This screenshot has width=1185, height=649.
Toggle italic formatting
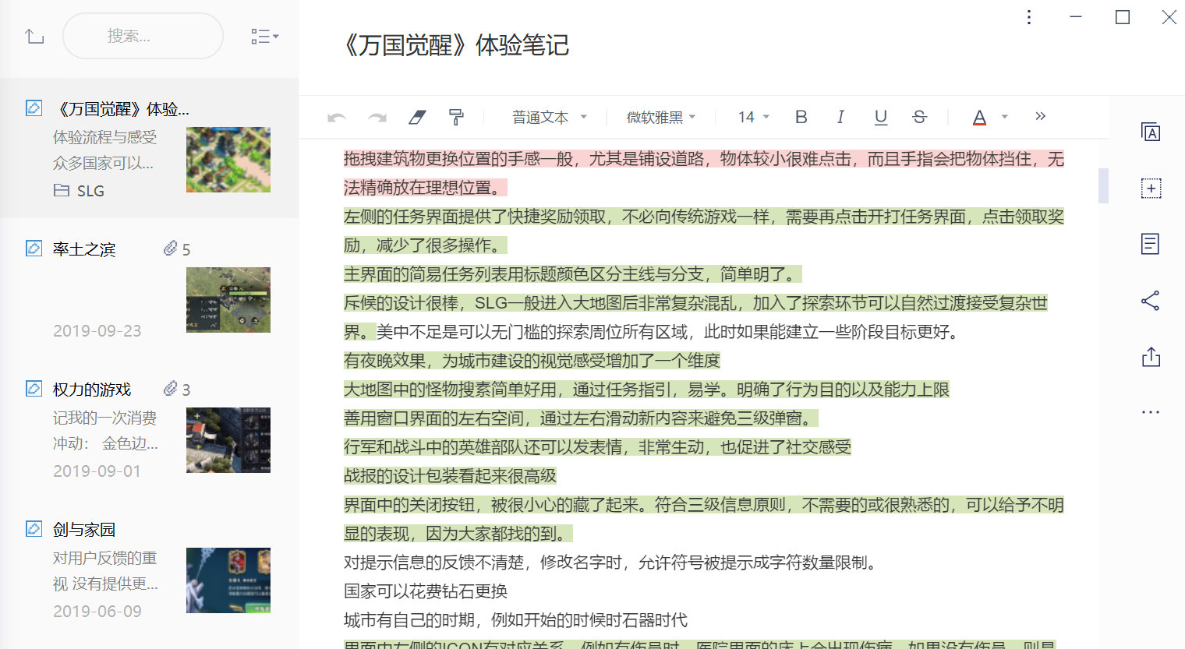click(840, 117)
